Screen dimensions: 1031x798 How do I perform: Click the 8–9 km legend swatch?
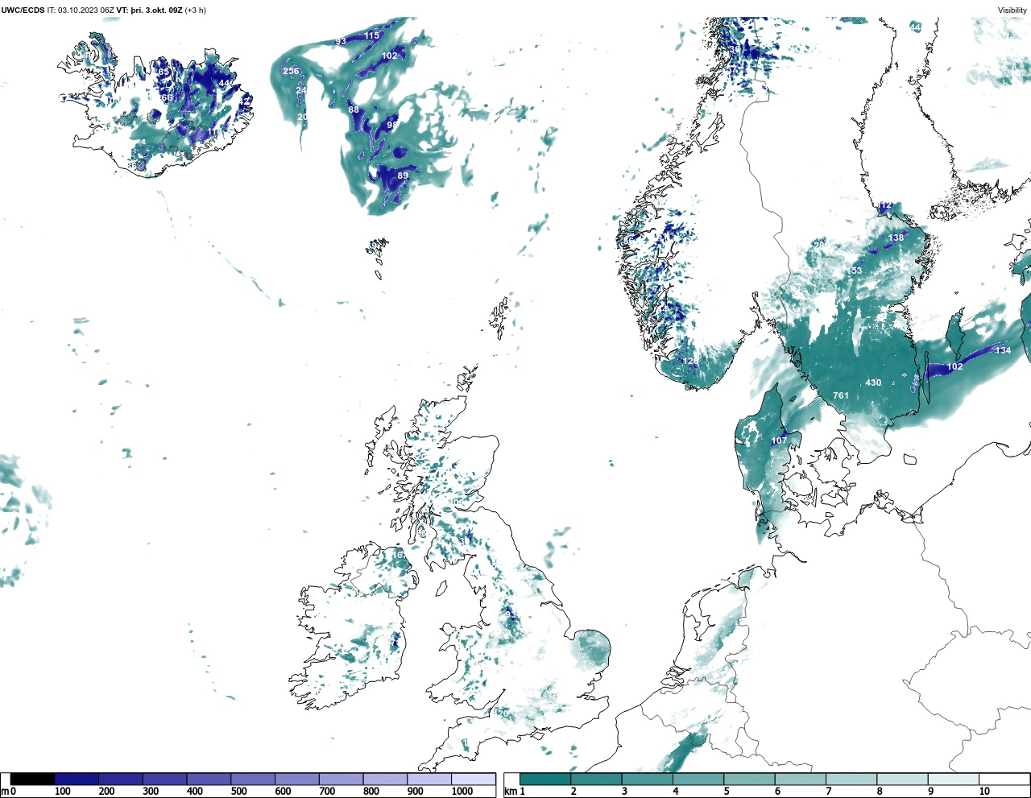point(903,779)
